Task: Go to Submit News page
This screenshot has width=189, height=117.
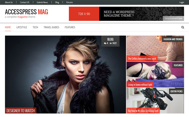Action: click(x=42, y=2)
